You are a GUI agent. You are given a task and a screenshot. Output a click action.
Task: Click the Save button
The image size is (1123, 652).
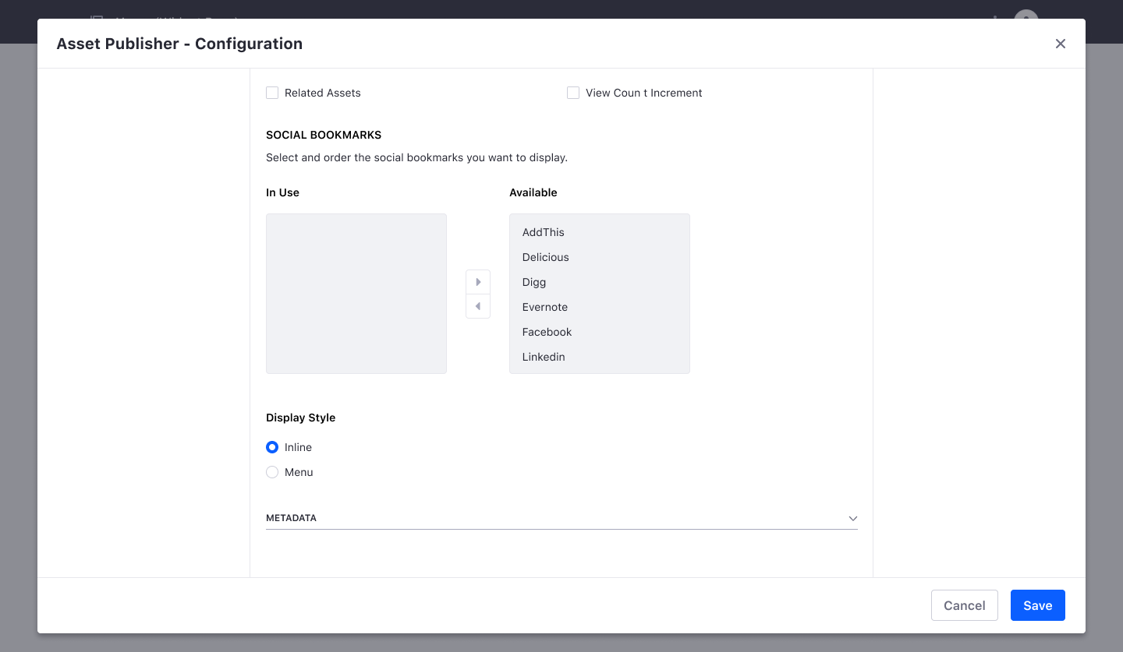point(1037,605)
